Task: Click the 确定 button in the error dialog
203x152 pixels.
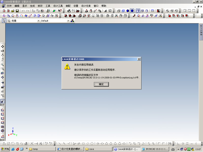Action: [101, 84]
